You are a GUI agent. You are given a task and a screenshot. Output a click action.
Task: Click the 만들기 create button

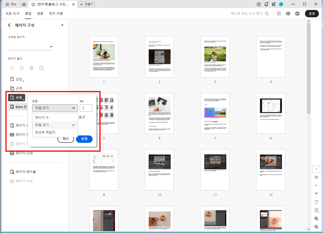point(87,4)
